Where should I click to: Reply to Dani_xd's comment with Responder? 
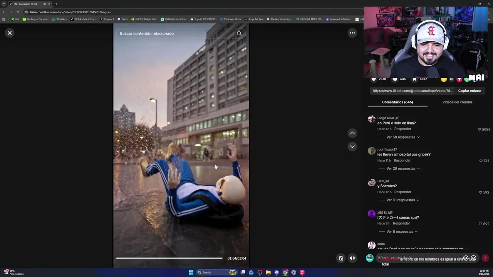pos(403,192)
